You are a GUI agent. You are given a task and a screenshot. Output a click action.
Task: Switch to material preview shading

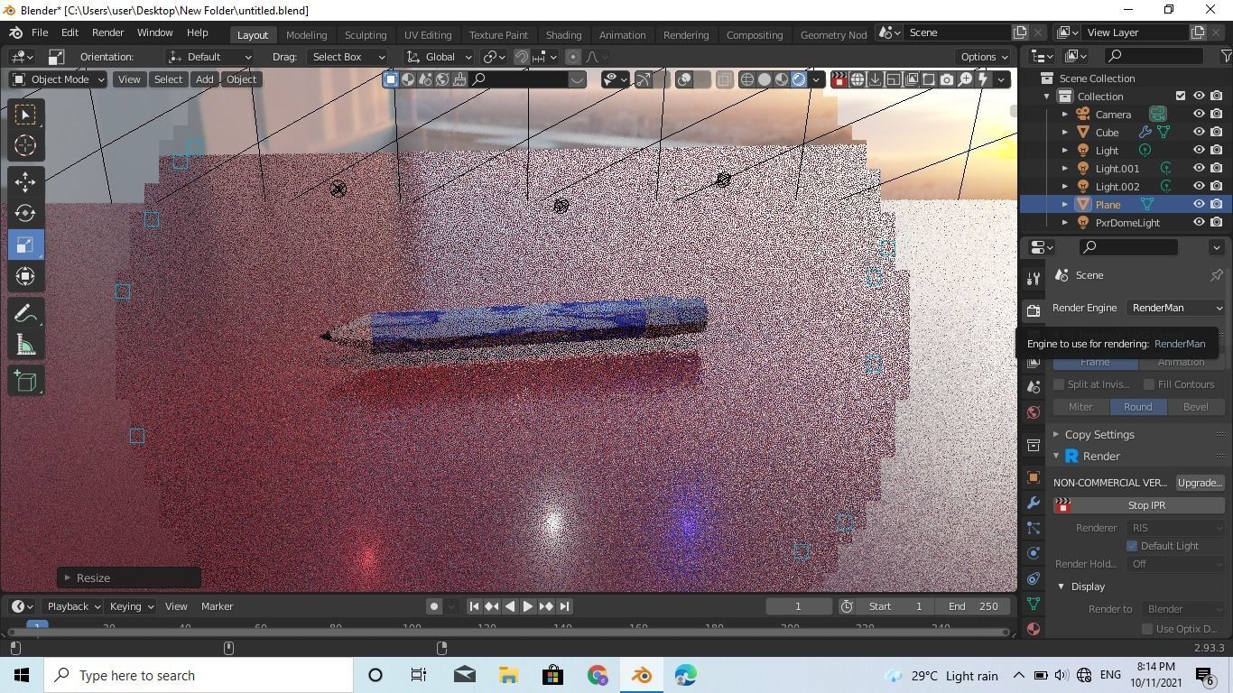click(782, 79)
